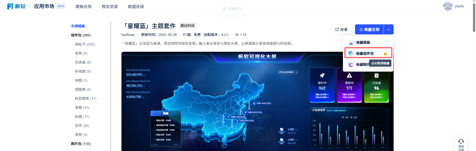Click the 收藏全部 button
The width and height of the screenshot is (476, 151).
369,29
